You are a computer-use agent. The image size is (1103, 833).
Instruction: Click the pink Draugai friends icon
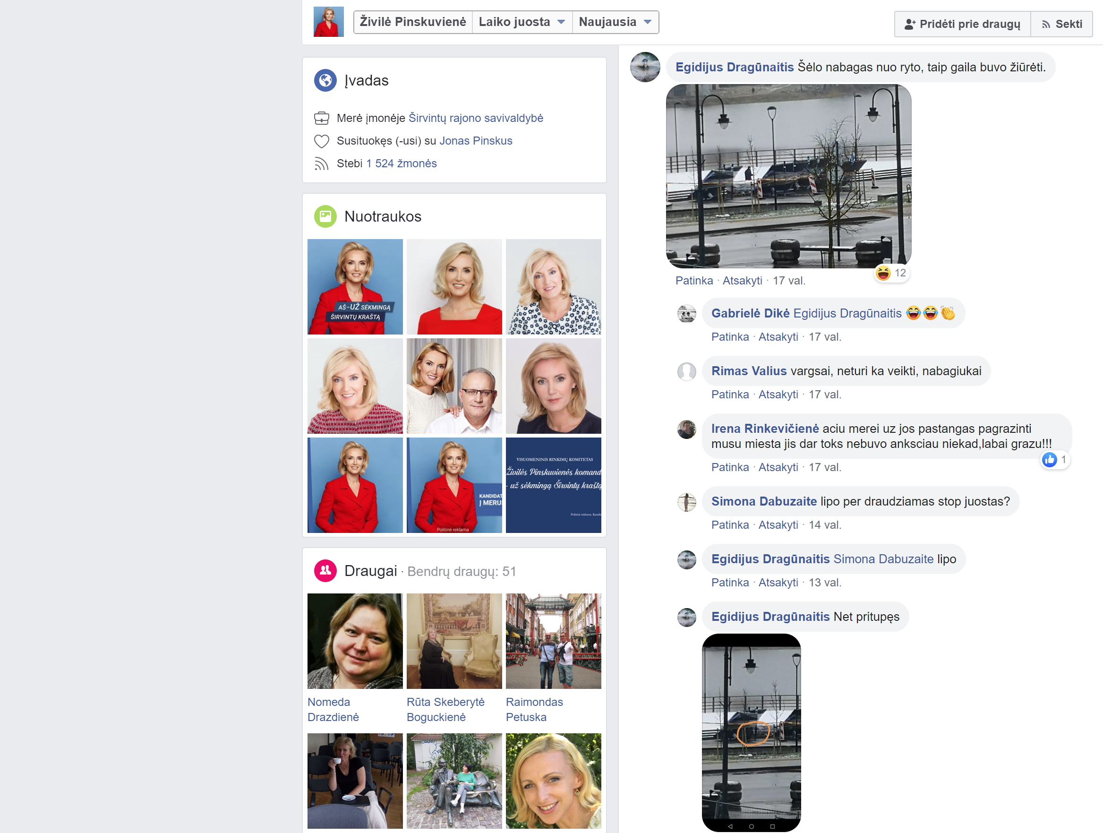coord(325,571)
